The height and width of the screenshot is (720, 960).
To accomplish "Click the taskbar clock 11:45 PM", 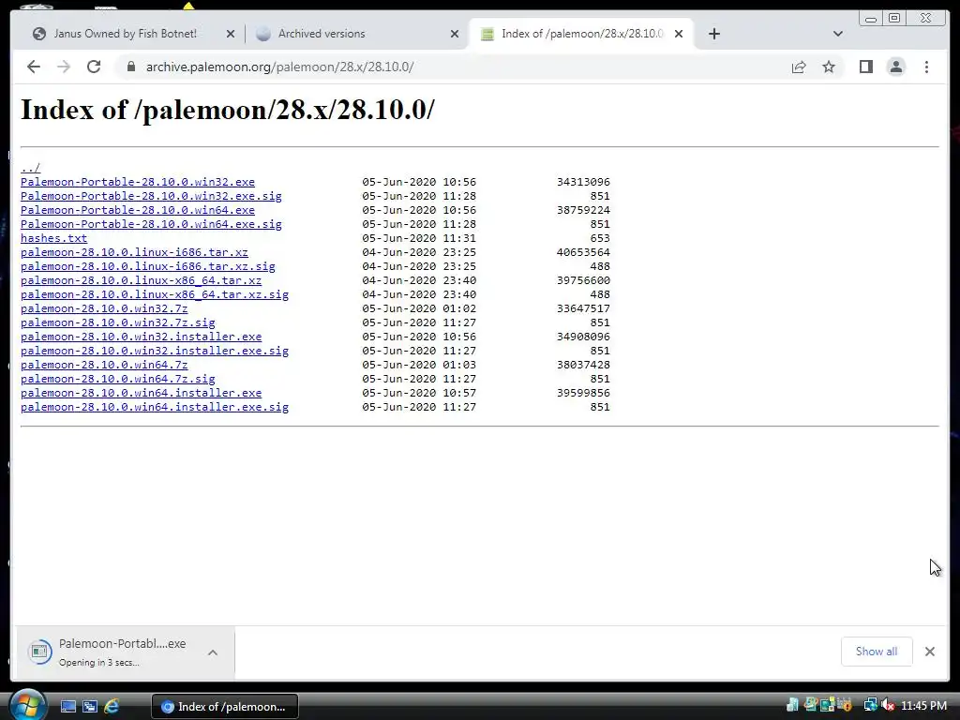I will coord(923,706).
